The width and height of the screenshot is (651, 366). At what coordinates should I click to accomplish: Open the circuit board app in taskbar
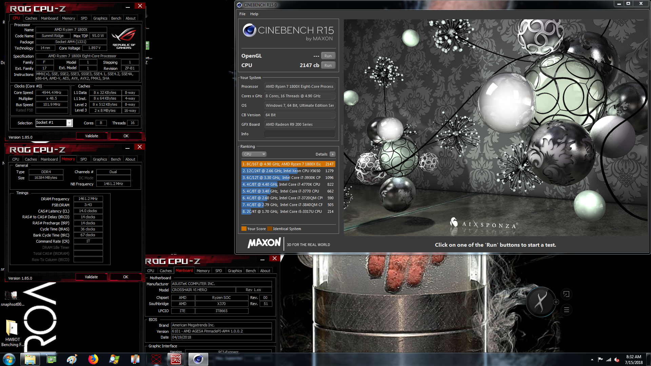(x=52, y=359)
